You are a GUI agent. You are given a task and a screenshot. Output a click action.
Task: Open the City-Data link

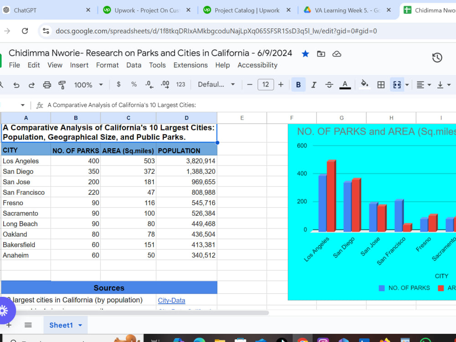click(171, 301)
